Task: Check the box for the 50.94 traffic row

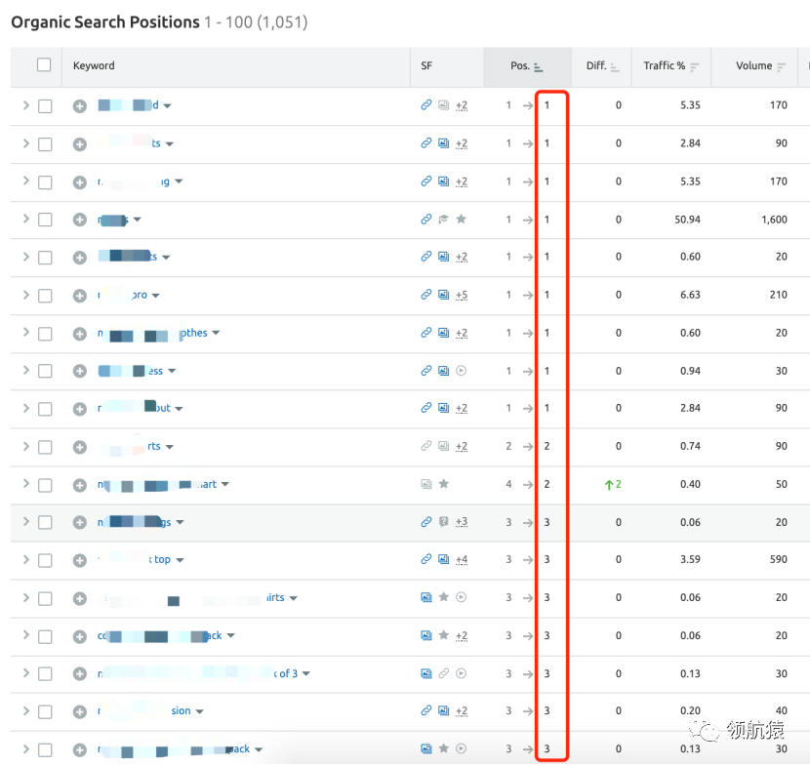Action: tap(45, 220)
